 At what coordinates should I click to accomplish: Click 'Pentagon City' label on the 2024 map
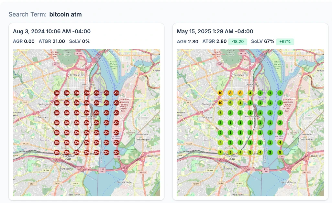tap(77, 75)
